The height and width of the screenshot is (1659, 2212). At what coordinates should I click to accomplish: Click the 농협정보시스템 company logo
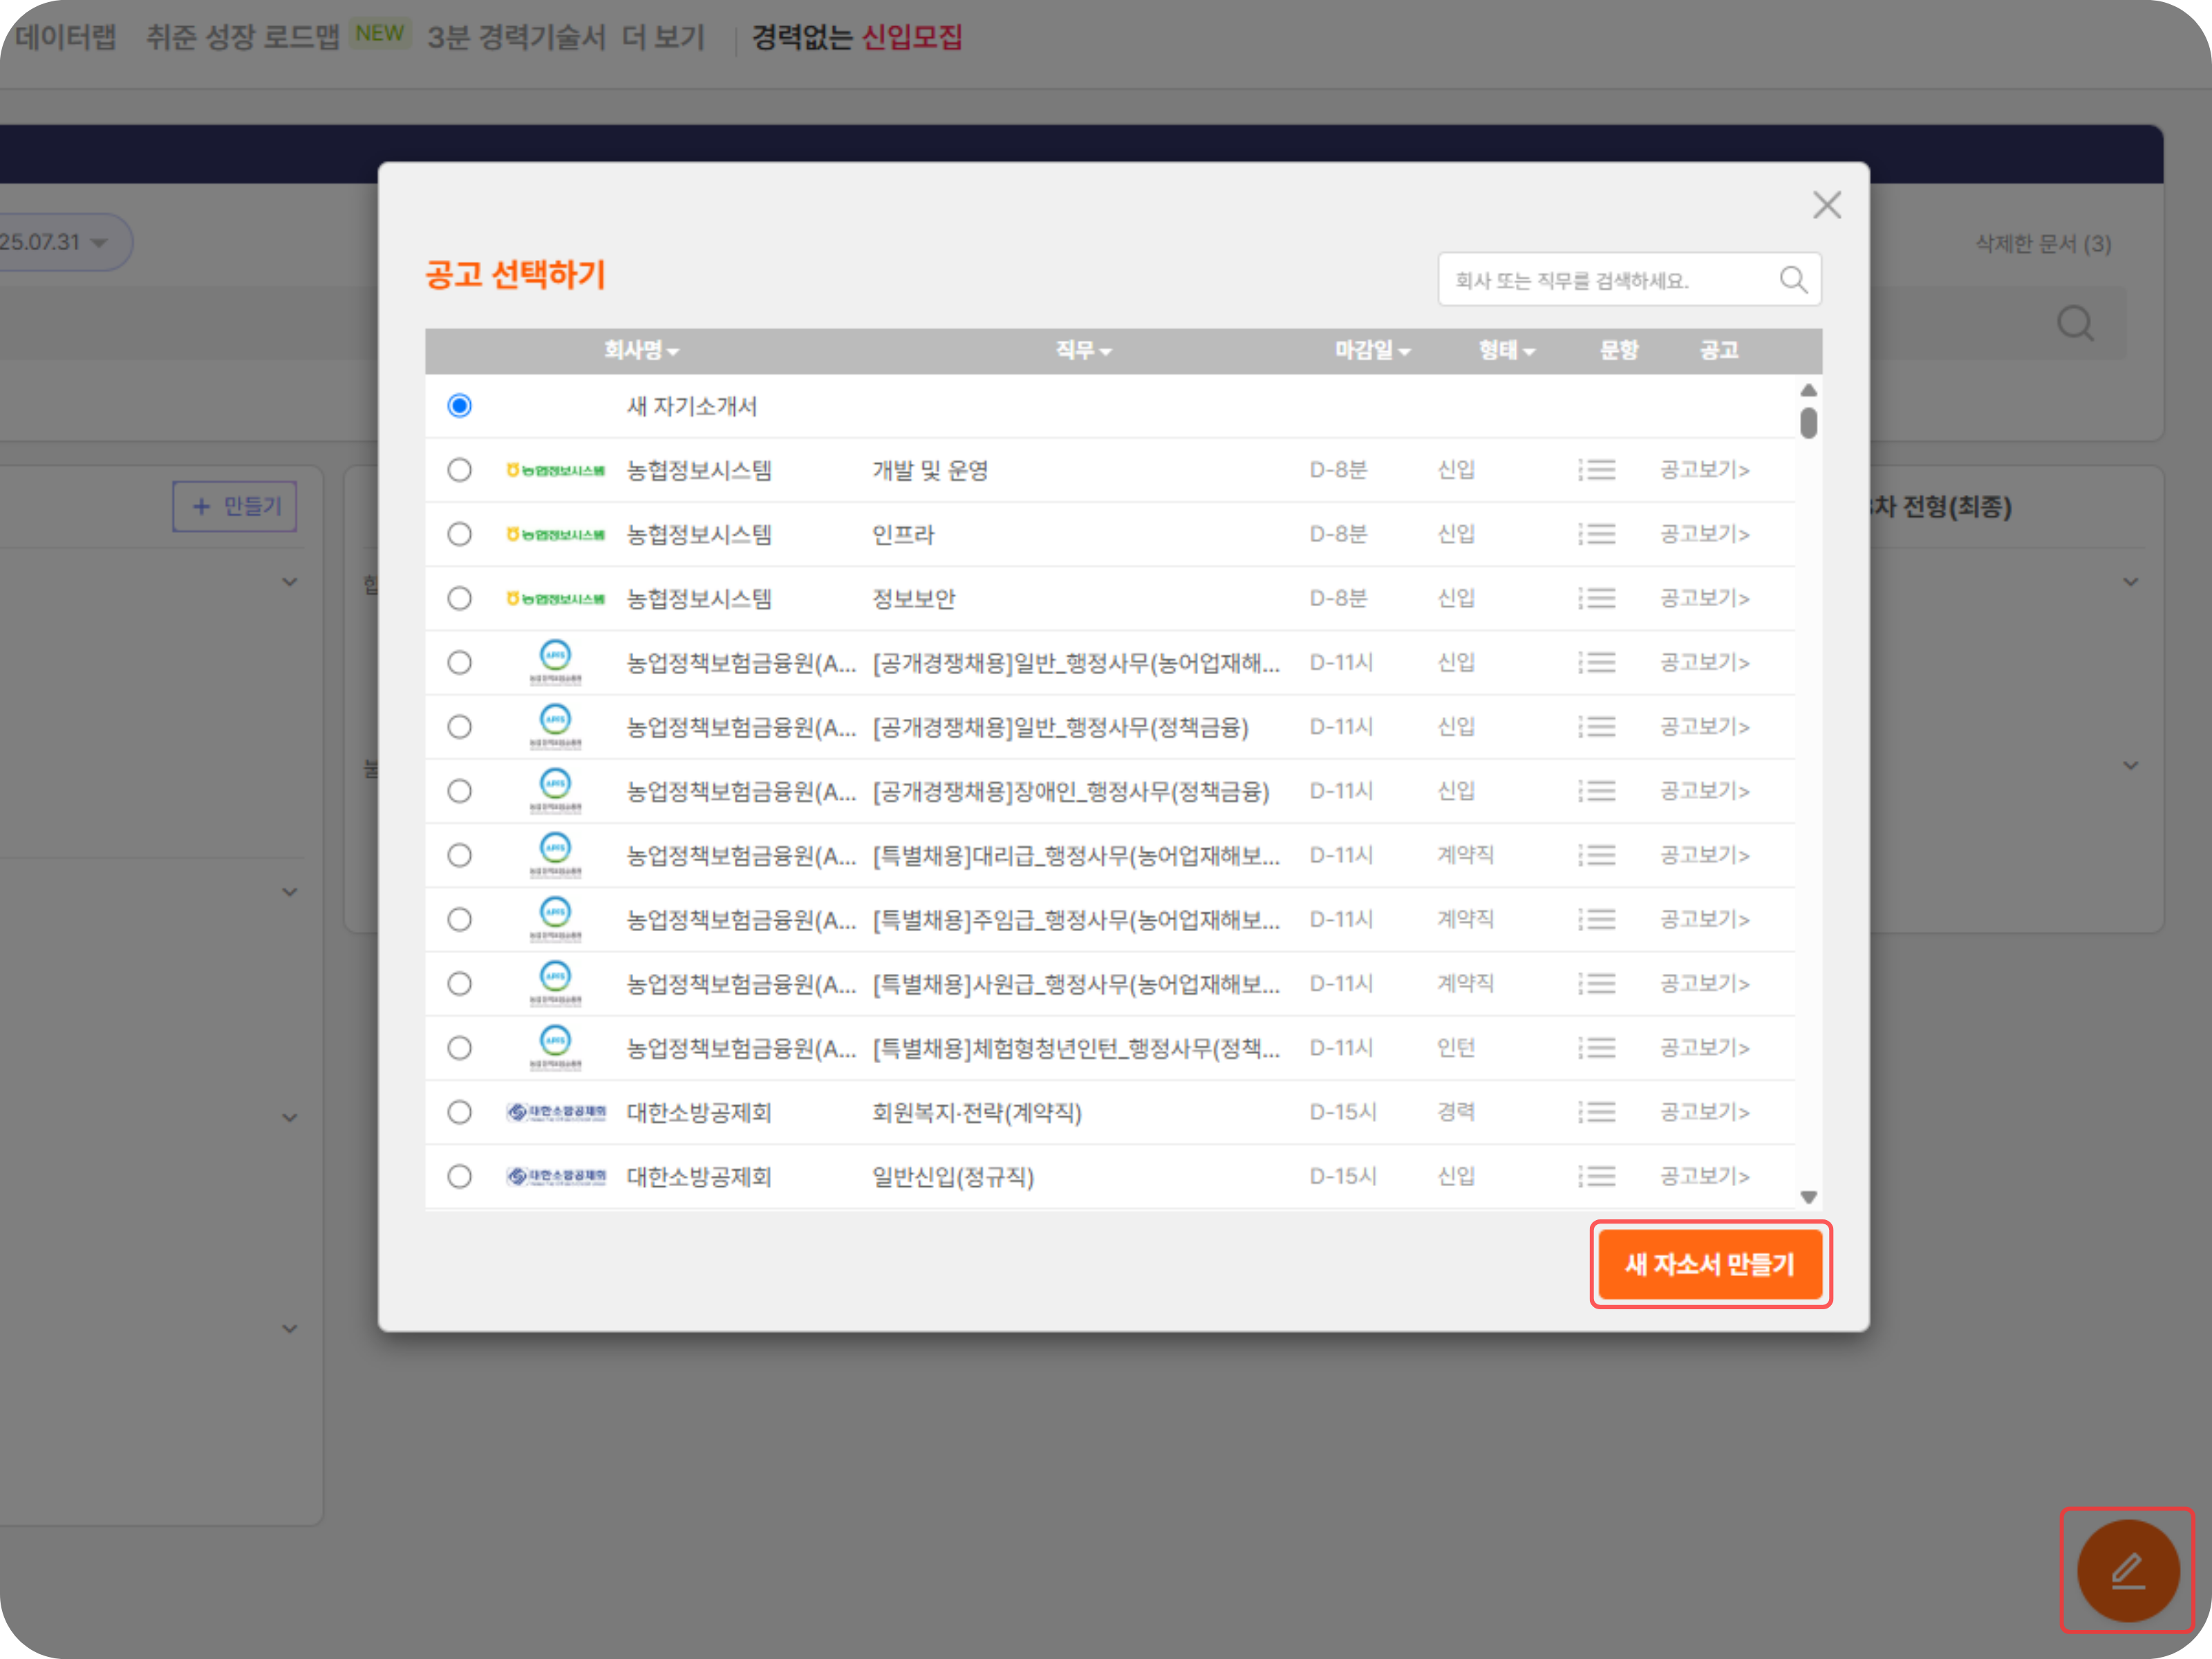click(x=557, y=470)
